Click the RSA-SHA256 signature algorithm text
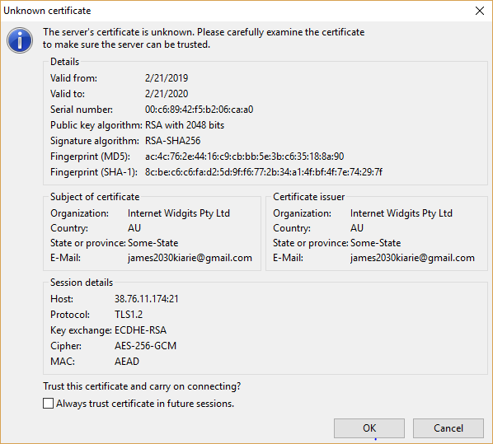The width and height of the screenshot is (493, 444). pos(172,141)
